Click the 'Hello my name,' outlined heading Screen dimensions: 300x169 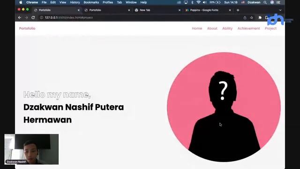(x=57, y=94)
